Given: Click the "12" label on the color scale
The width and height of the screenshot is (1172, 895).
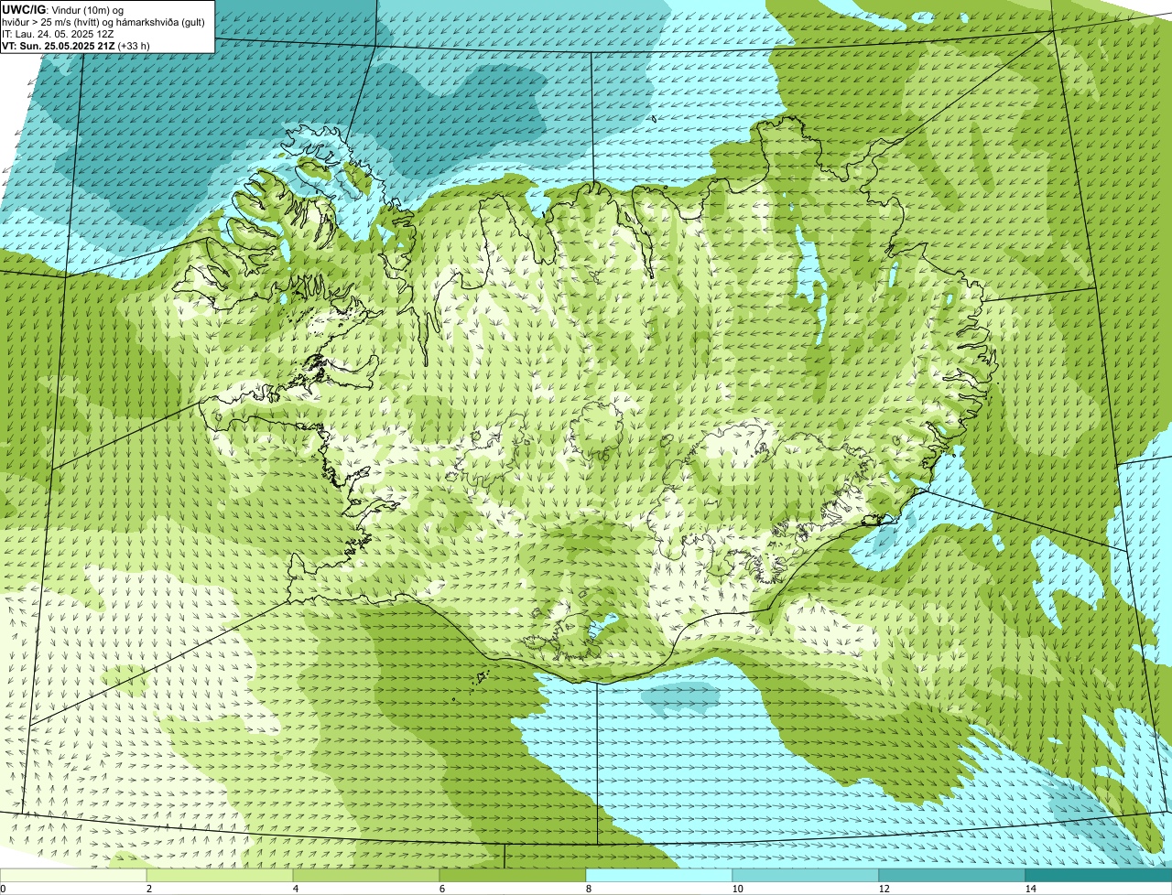Looking at the screenshot, I should tap(884, 889).
